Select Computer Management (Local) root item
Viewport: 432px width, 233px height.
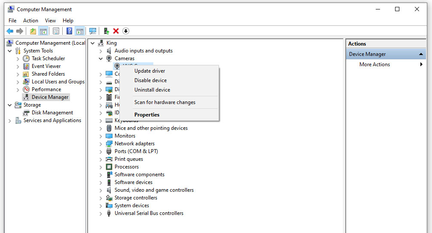50,43
